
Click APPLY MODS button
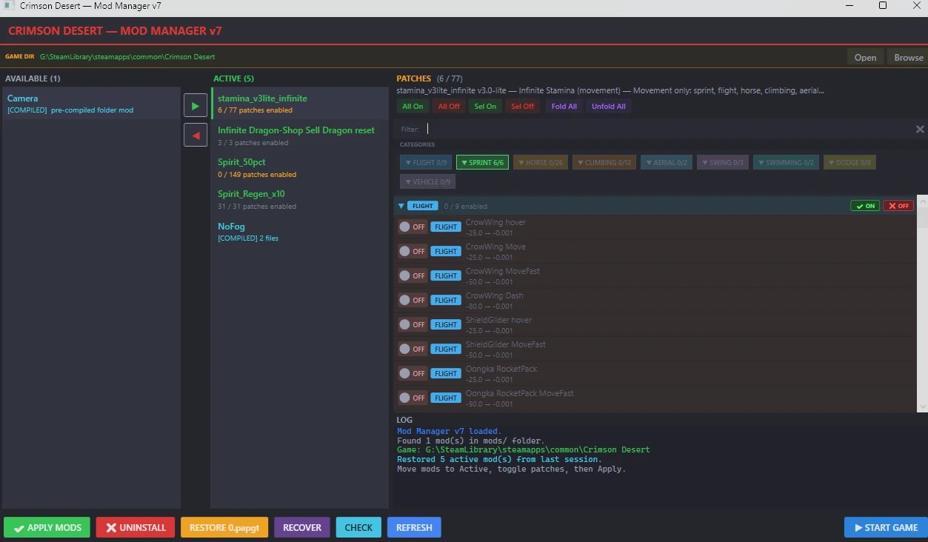tap(47, 527)
